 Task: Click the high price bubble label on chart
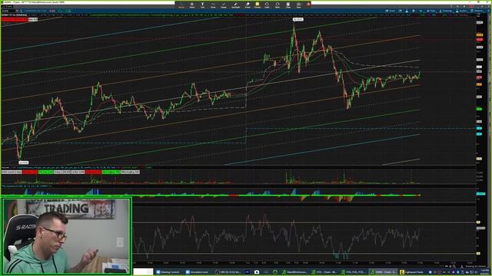tap(298, 19)
